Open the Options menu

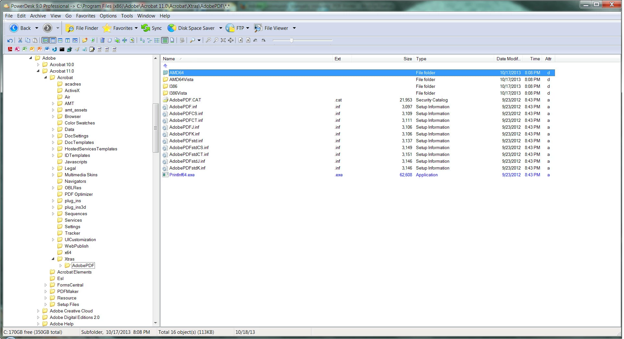tap(108, 16)
